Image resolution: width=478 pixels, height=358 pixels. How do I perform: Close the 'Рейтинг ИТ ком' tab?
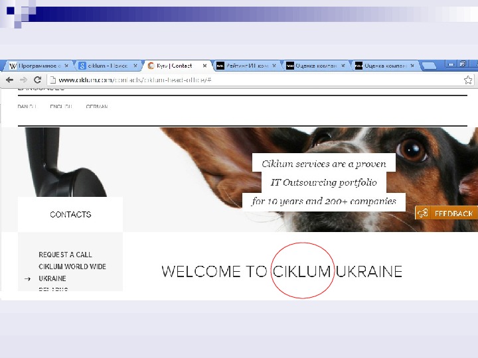pos(274,66)
